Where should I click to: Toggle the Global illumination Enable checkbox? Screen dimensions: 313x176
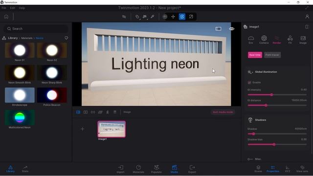[249, 83]
